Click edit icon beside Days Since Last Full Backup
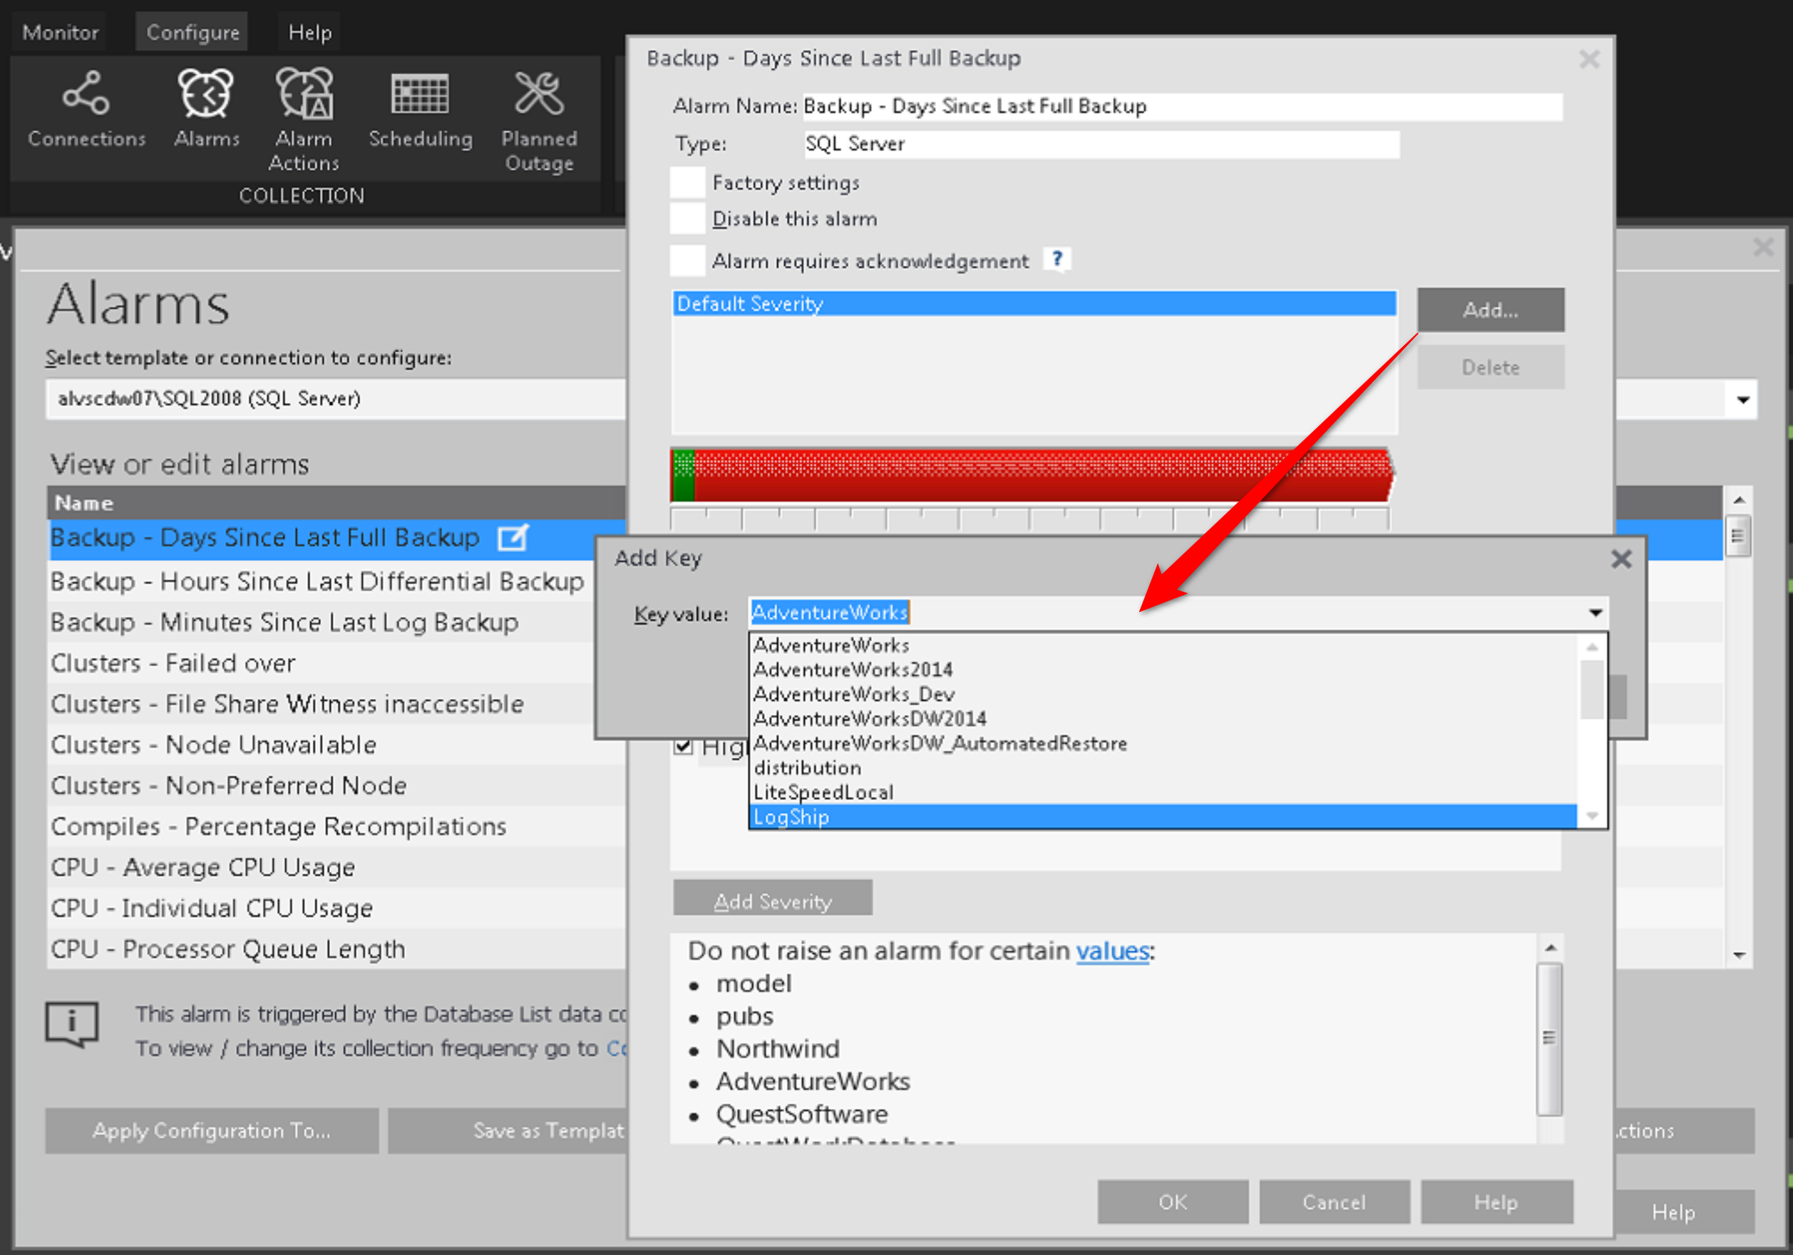This screenshot has width=1793, height=1255. (513, 538)
